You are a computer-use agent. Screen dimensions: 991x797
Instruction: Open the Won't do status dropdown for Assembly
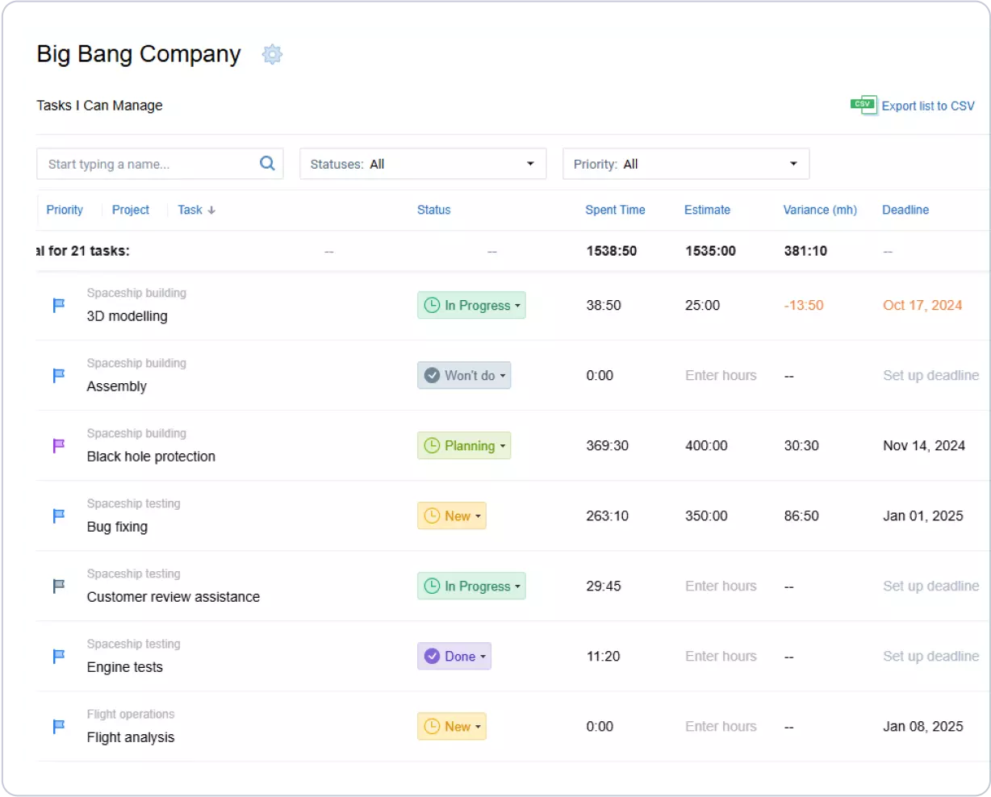click(x=464, y=375)
